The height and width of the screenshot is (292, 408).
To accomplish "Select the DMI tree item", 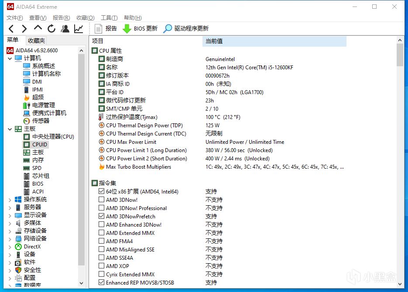I will click(x=33, y=81).
